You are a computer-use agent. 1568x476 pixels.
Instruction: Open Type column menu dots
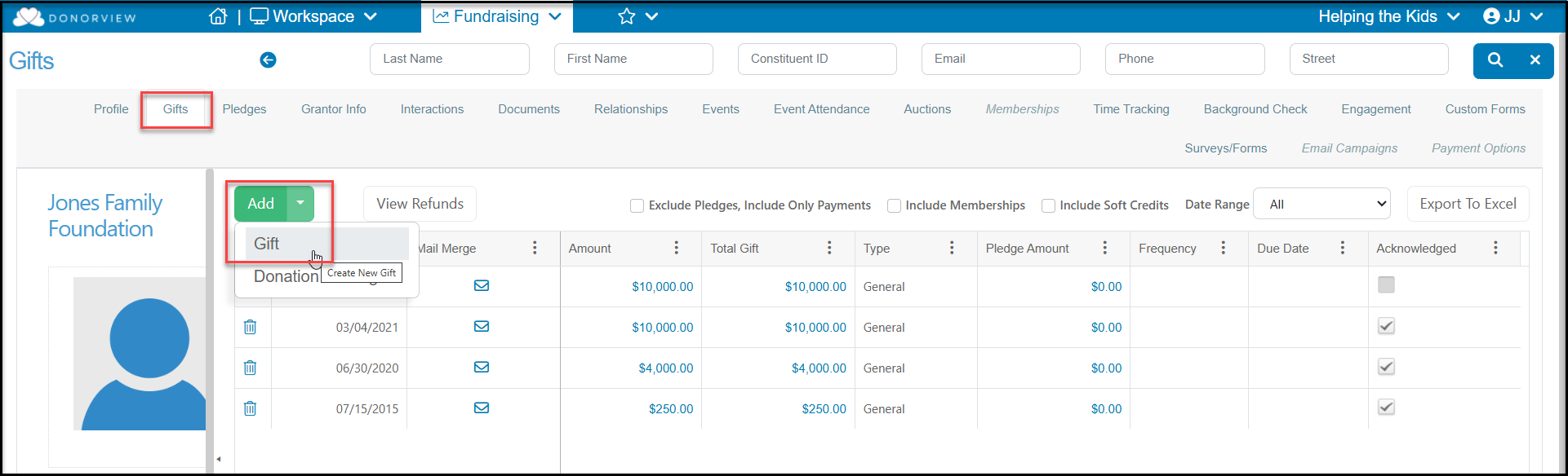click(952, 248)
